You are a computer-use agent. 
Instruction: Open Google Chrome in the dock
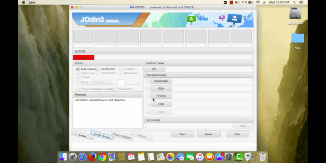(102, 157)
